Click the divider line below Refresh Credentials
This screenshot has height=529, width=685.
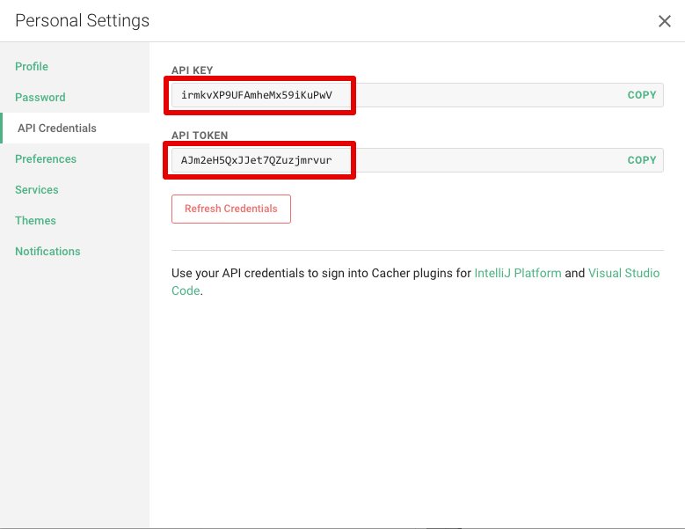point(417,250)
